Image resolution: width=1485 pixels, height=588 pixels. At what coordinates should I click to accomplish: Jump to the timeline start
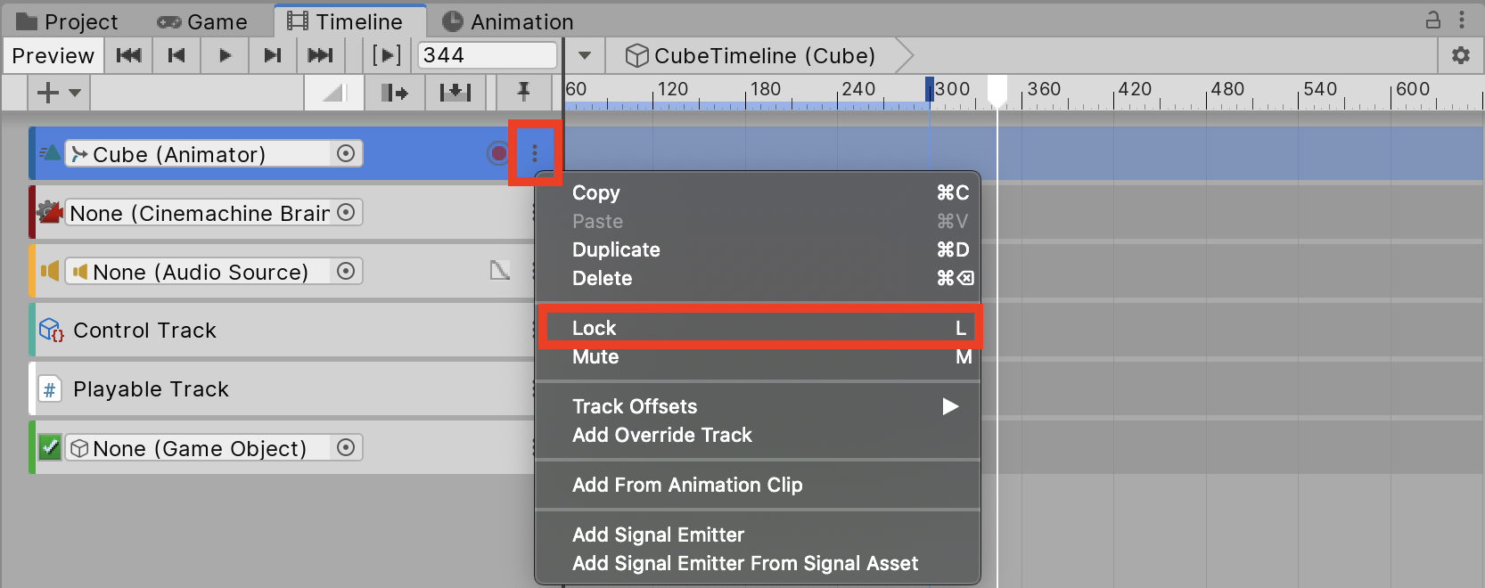(128, 55)
